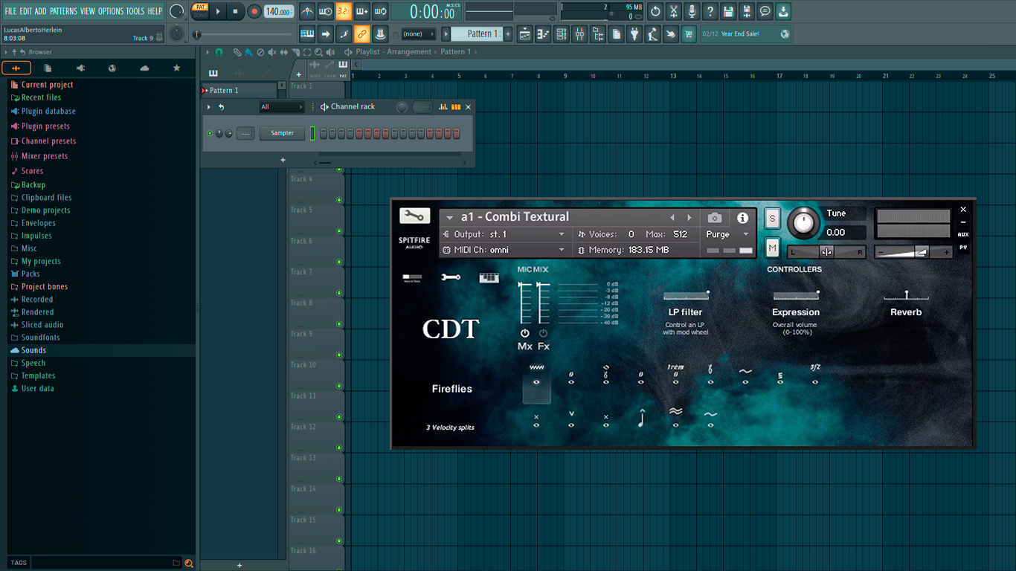Open the plugin picker plug icon
The height and width of the screenshot is (571, 1016).
634,33
